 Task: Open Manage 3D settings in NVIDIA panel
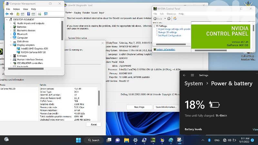(167, 32)
